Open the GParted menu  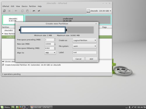(6, 6)
